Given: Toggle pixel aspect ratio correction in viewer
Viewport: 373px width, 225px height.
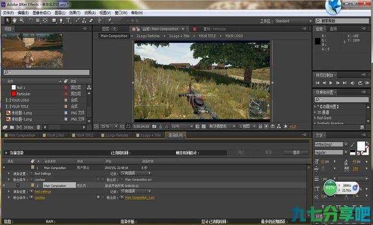Looking at the screenshot, I should (x=260, y=127).
